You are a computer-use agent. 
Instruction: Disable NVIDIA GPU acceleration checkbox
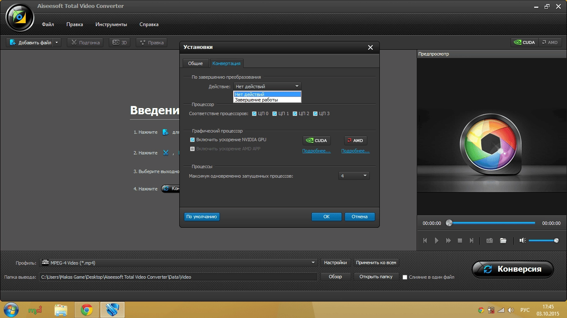[x=192, y=140]
